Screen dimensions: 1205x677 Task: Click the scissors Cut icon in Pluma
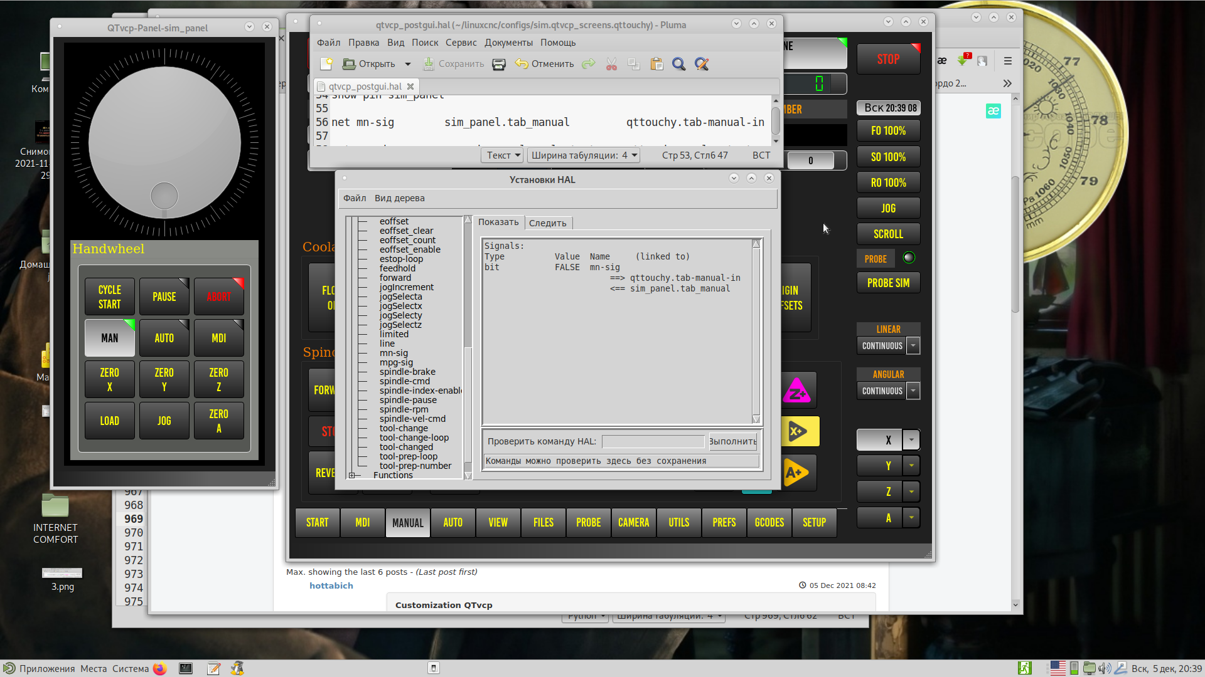click(611, 64)
